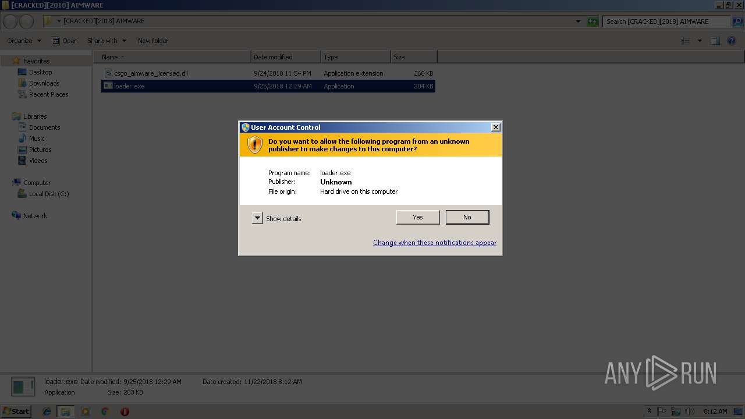The image size is (745, 419).
Task: Open Change when these notifications appear link
Action: (x=435, y=243)
